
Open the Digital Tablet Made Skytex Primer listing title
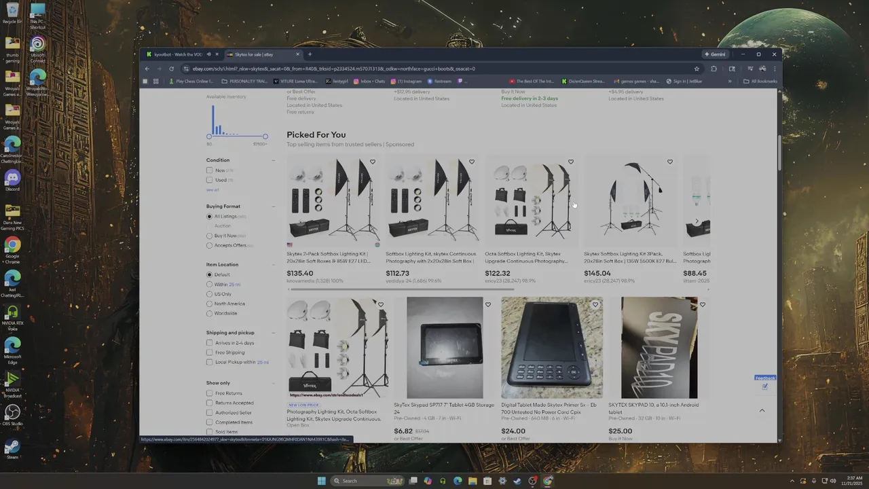tap(549, 408)
